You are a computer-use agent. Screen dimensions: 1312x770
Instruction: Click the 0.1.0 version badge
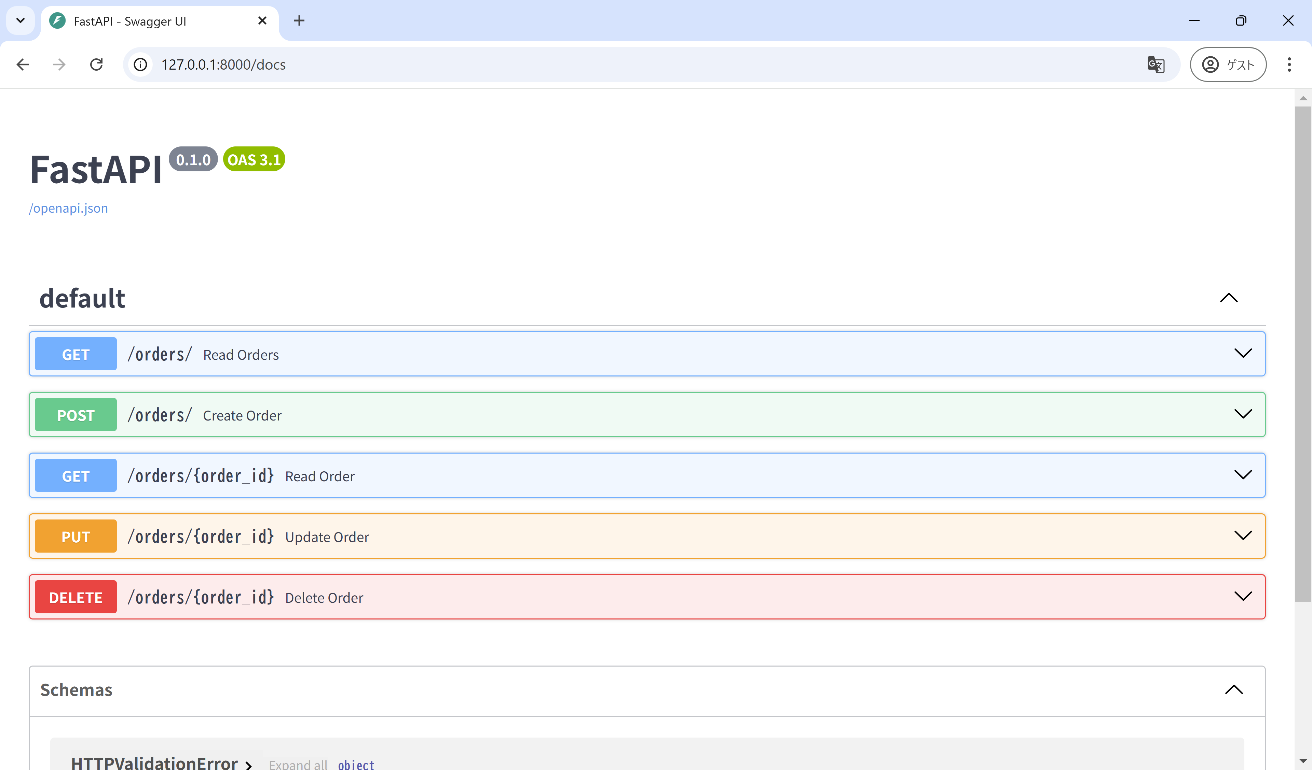pos(193,159)
